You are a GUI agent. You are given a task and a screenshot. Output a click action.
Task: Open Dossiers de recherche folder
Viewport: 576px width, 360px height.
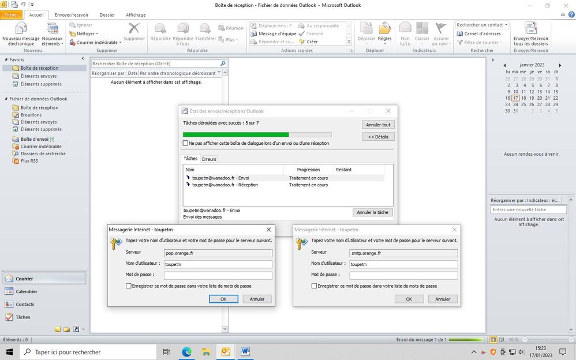[43, 153]
